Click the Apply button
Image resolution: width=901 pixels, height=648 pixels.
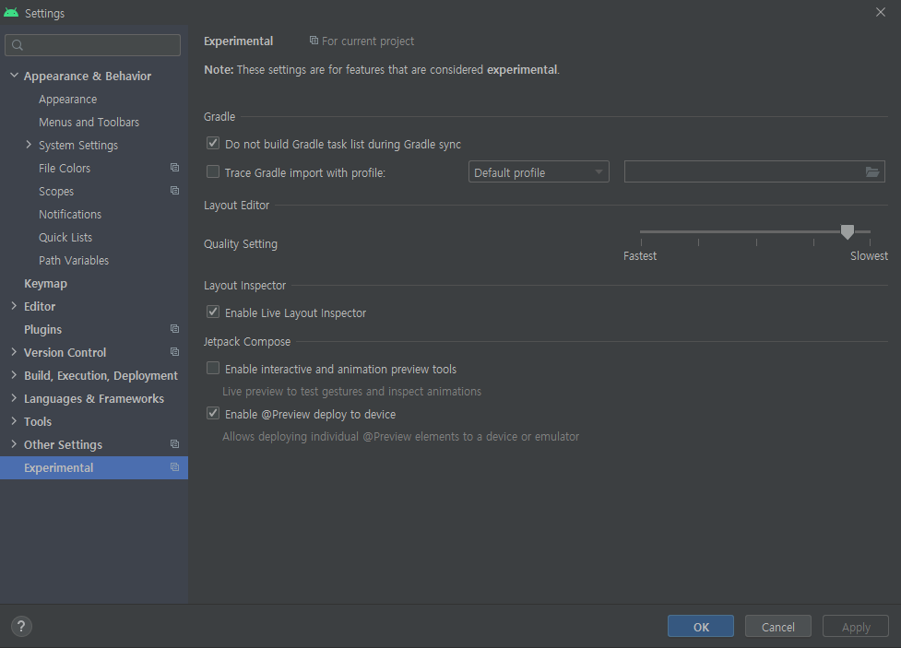coord(856,626)
